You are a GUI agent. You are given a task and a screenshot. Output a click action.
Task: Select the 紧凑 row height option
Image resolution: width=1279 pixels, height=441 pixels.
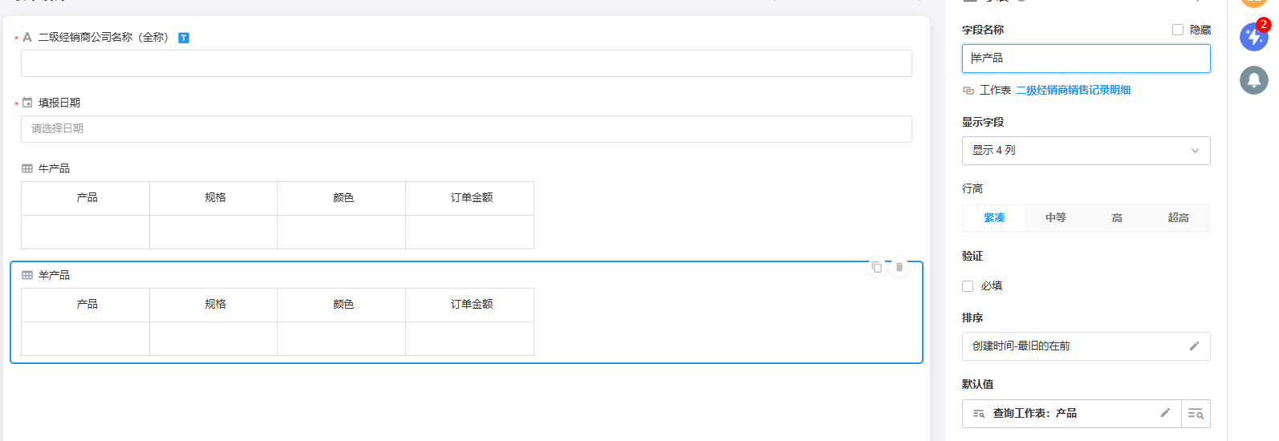(x=994, y=218)
